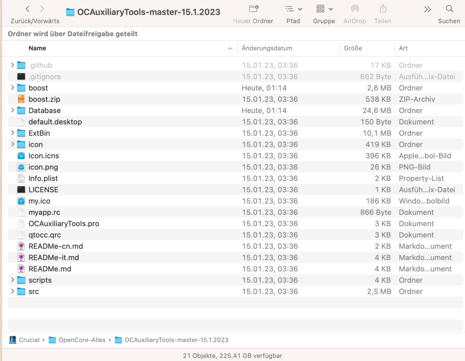Click the title folder icon in toolbar

70,12
